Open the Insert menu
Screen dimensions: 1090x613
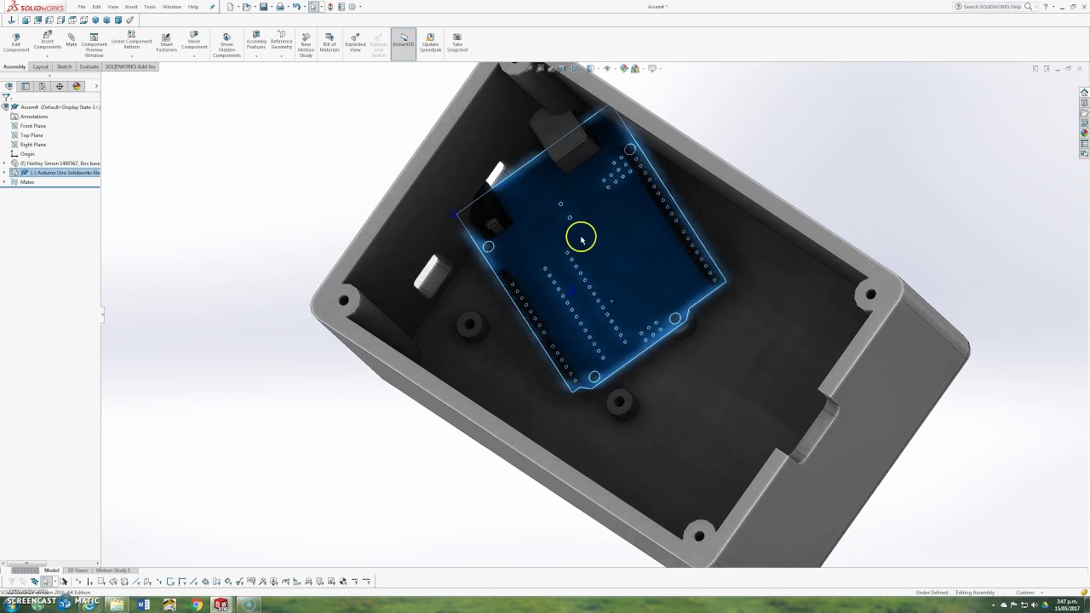coord(131,7)
